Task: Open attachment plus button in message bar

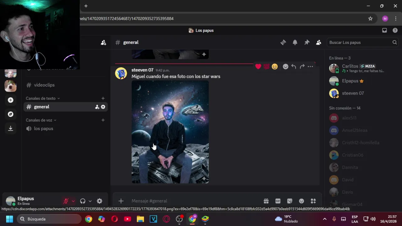Action: click(x=121, y=201)
